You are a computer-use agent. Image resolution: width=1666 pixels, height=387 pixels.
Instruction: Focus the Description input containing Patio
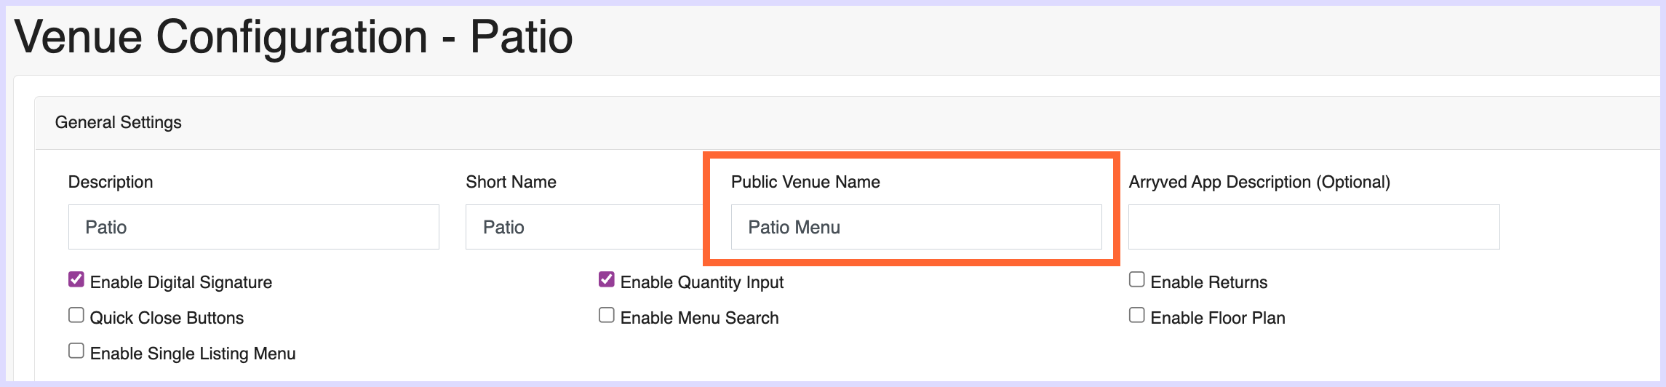pos(254,227)
